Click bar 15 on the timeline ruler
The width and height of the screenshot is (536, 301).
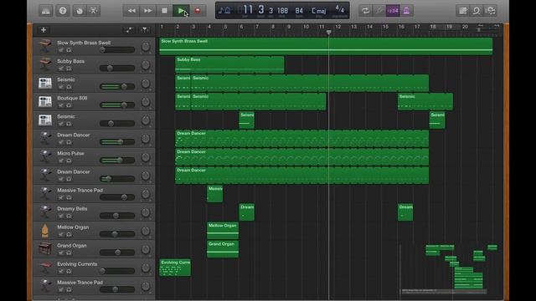tap(385, 28)
